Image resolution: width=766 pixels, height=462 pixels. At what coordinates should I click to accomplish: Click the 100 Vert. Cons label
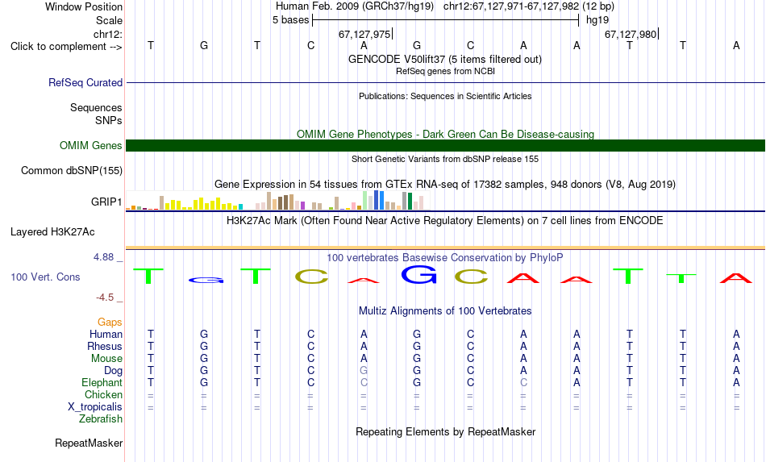45,277
